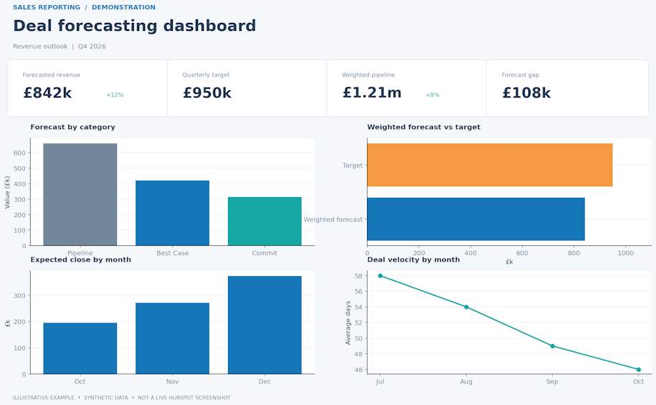The width and height of the screenshot is (656, 405).
Task: Select the Oct expected close bar
Action: coord(80,348)
